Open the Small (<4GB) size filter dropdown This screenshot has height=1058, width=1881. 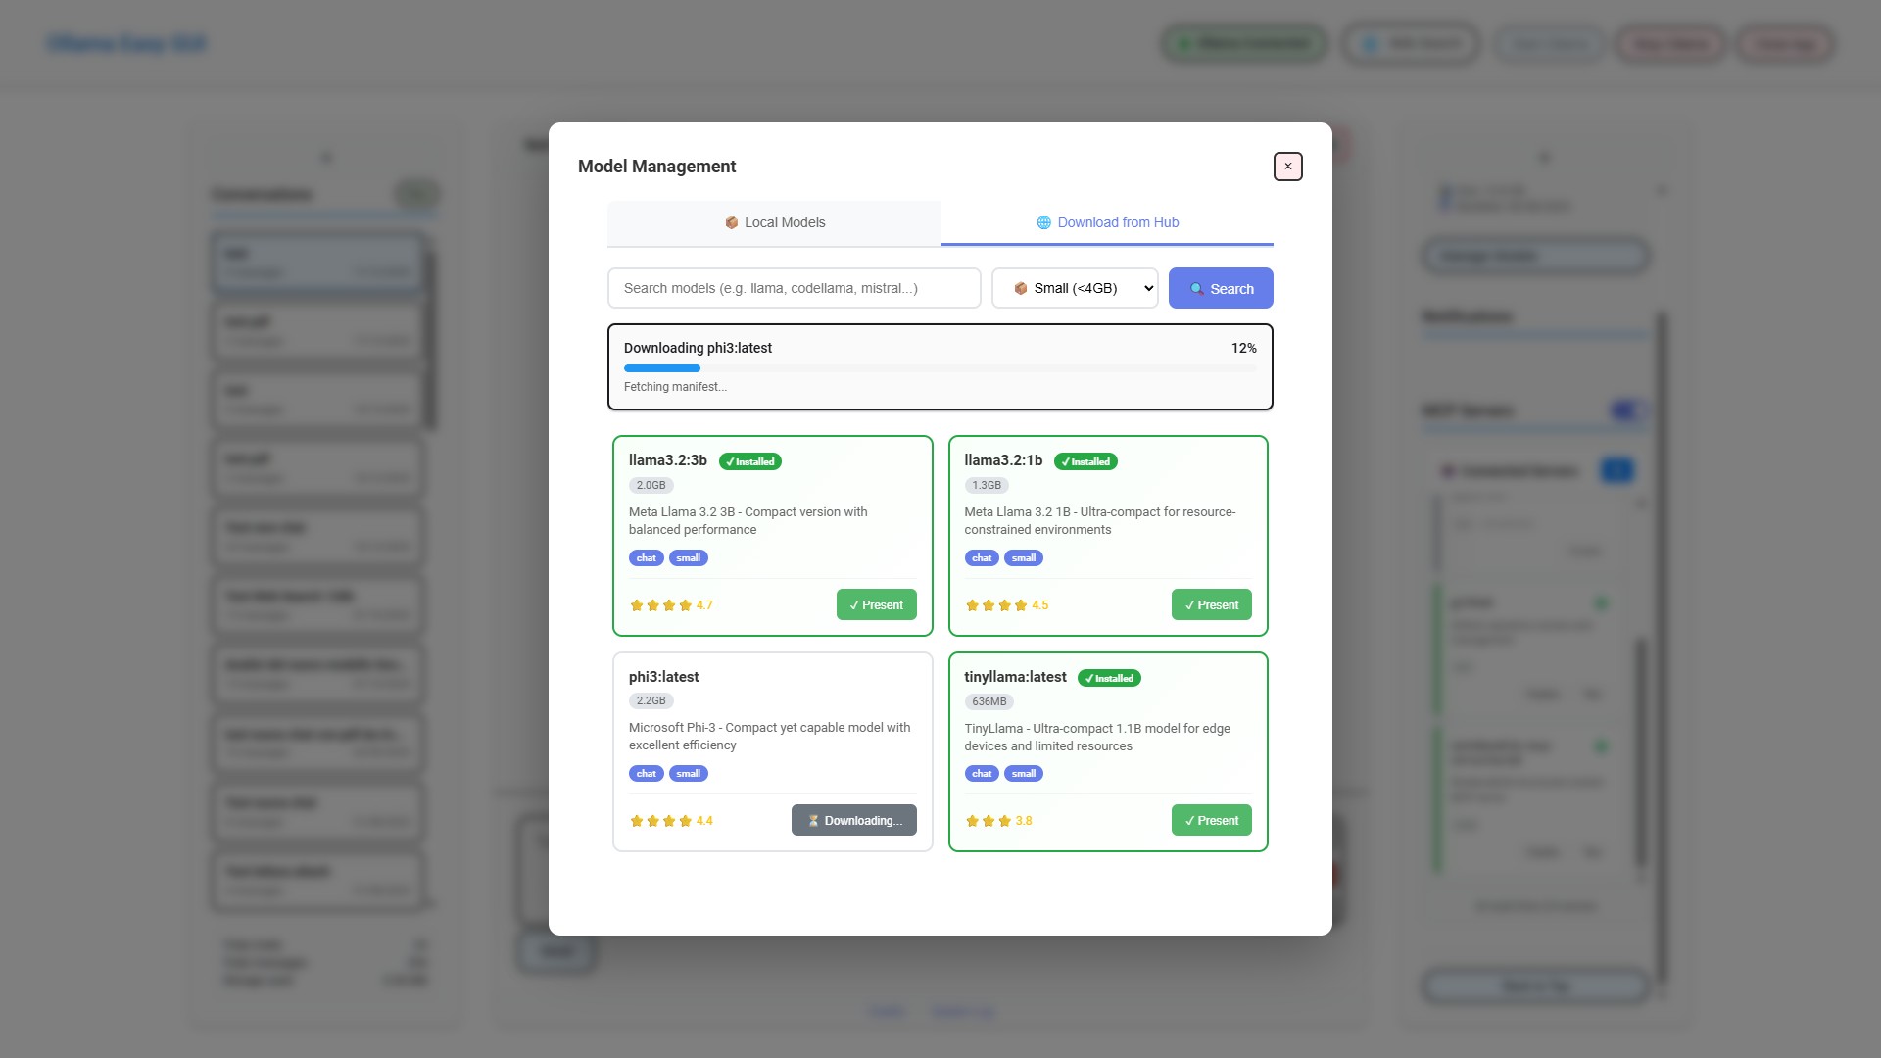tap(1075, 288)
